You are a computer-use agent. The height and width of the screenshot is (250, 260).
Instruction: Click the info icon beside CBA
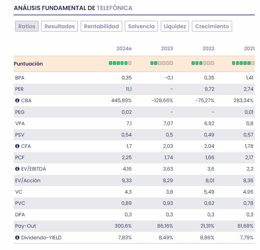tap(18, 101)
